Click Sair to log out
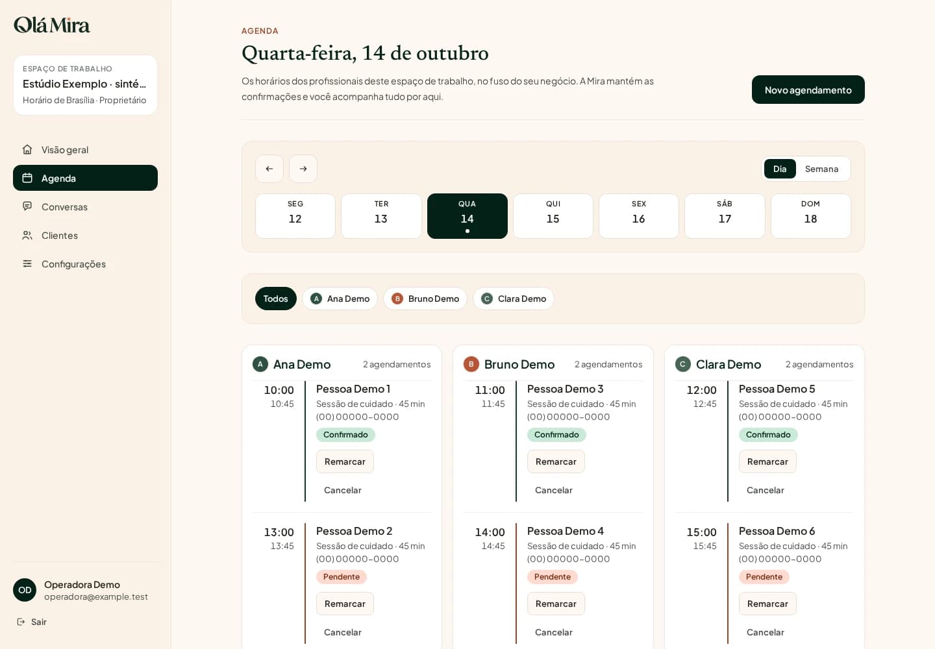The width and height of the screenshot is (935, 649). click(32, 622)
